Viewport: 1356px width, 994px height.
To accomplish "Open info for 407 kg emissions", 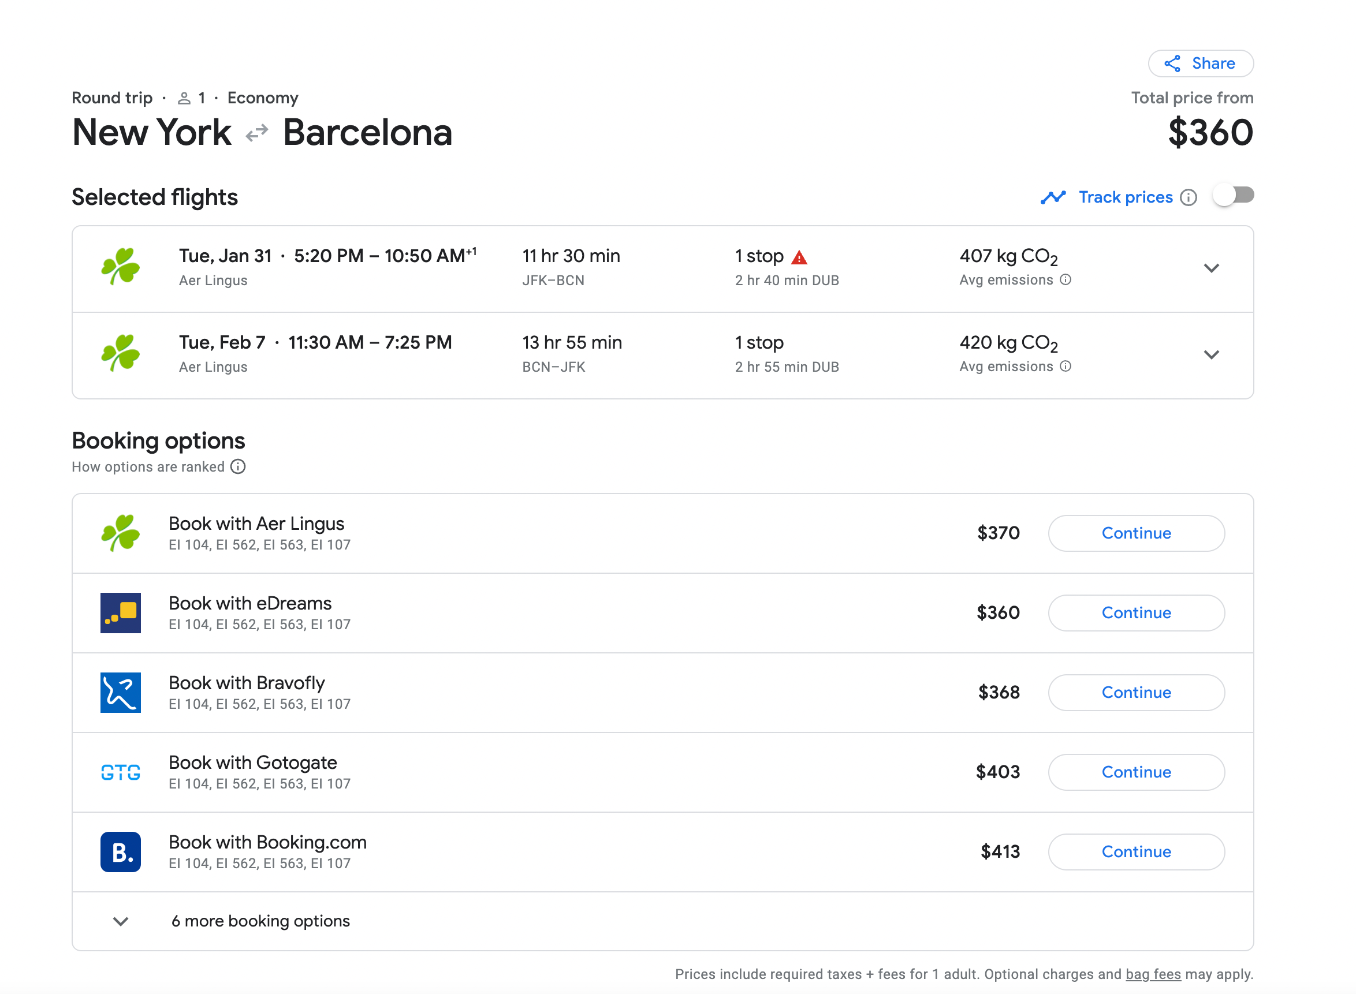I will point(1066,280).
